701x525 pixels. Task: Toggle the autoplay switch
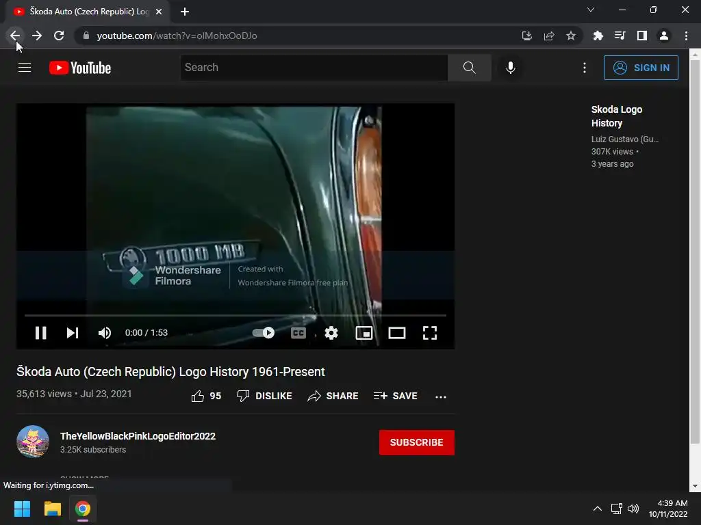pos(264,333)
